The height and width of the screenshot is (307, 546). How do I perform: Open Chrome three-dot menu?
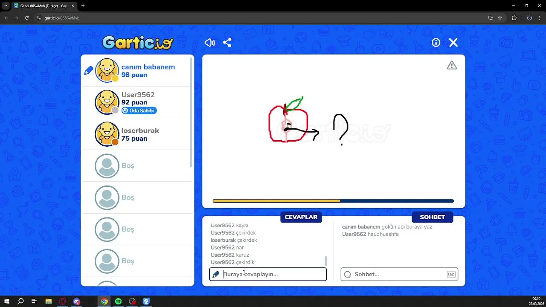[x=540, y=18]
